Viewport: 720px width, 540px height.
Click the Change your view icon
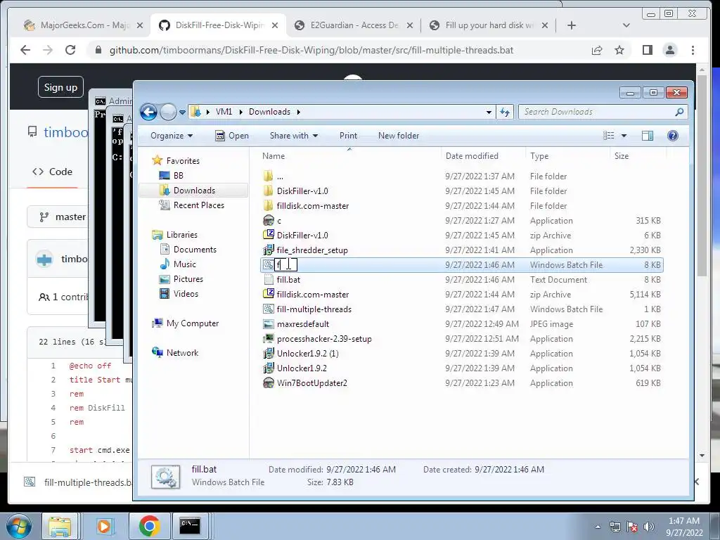tap(609, 136)
